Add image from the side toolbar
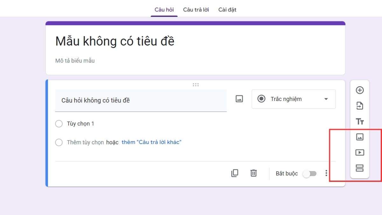 pyautogui.click(x=359, y=137)
